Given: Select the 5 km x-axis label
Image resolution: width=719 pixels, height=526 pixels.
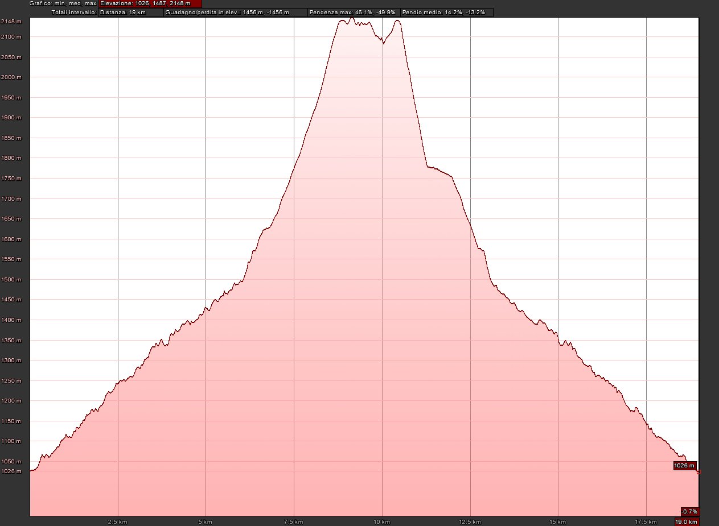Looking at the screenshot, I should 206,521.
